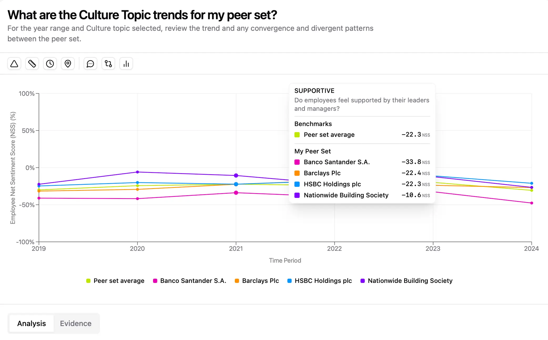548x340 pixels.
Task: Click the speech bubble comments icon
Action: point(90,64)
